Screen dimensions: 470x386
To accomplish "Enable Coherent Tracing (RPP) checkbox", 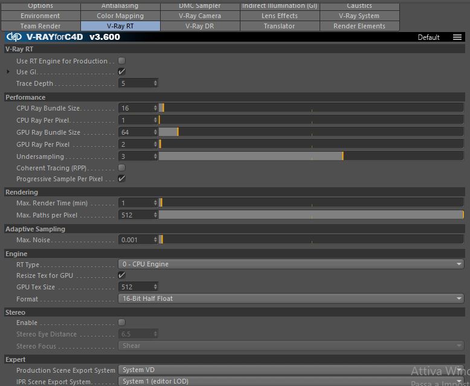I will (x=121, y=167).
